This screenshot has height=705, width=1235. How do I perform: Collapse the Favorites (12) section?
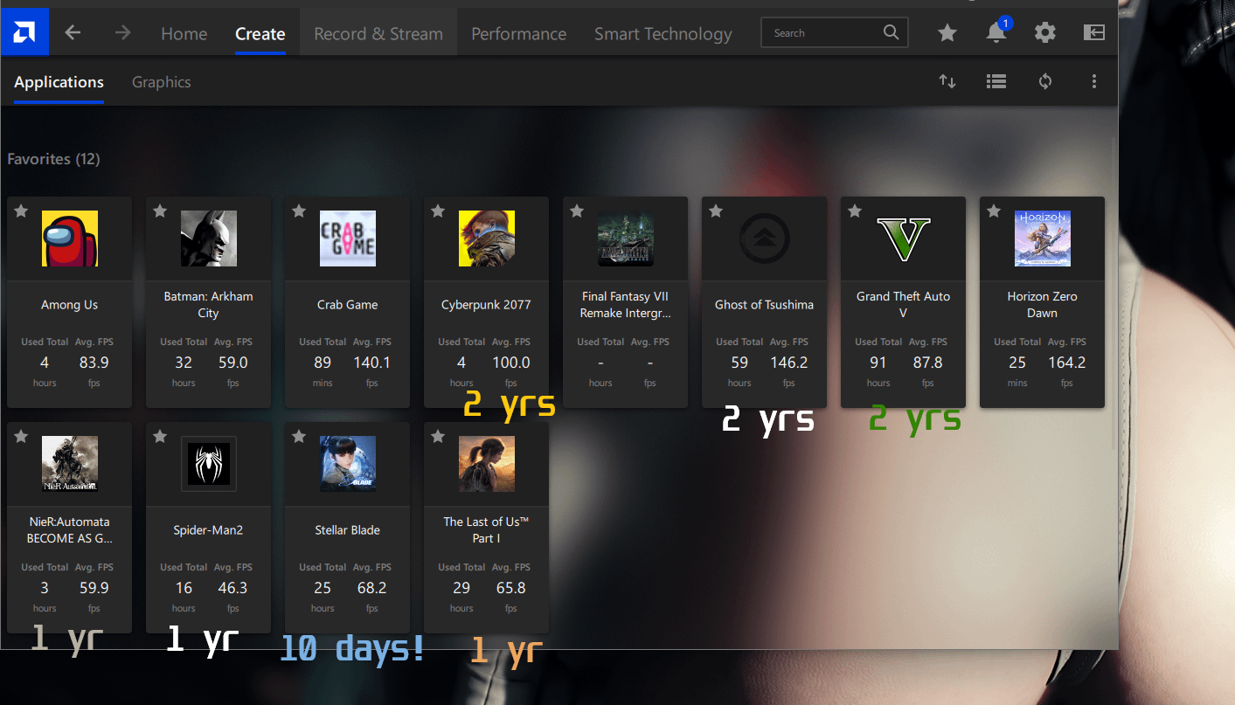point(53,159)
